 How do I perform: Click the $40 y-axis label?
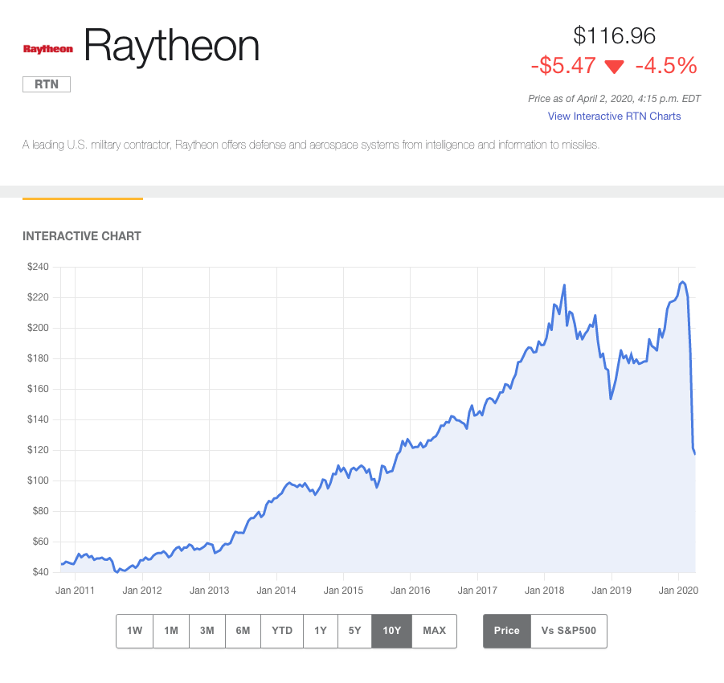point(41,572)
